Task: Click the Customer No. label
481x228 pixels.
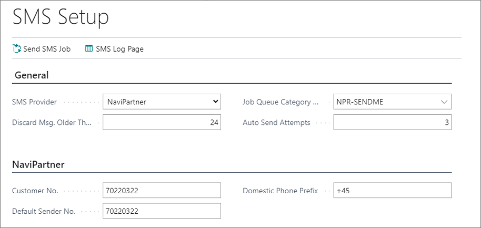Action: pyautogui.click(x=35, y=191)
